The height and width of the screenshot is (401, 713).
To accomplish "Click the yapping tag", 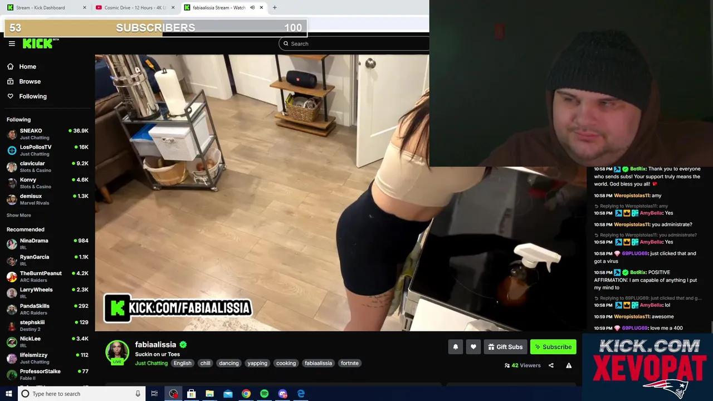I will point(257,363).
